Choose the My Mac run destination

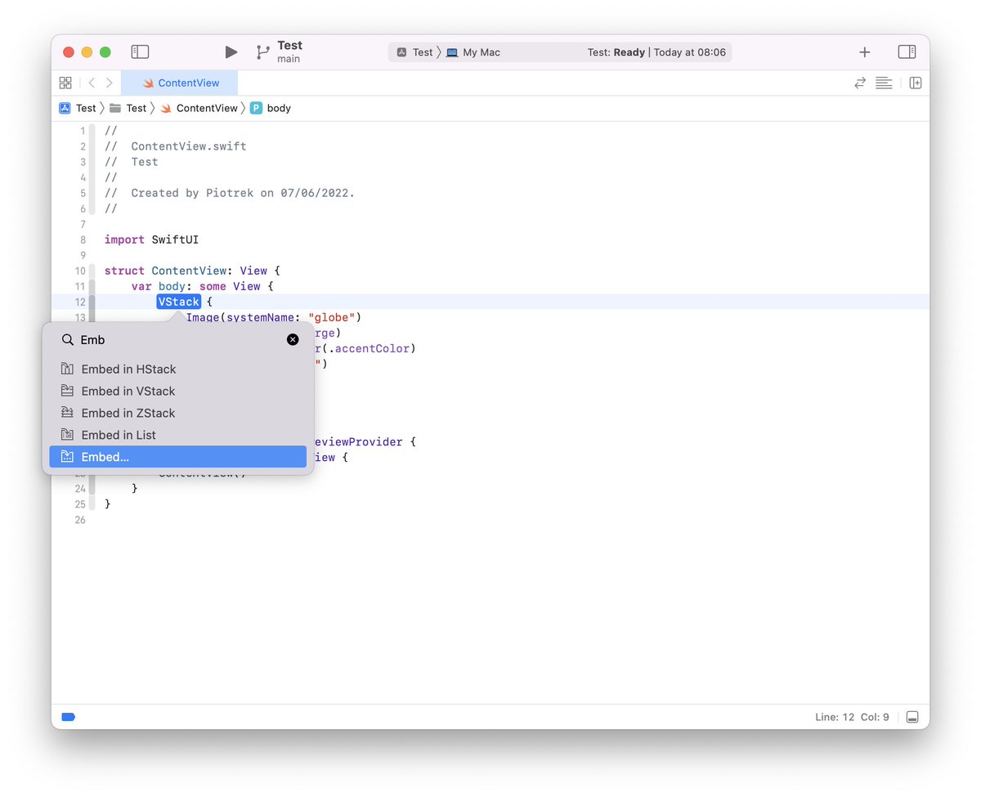coord(473,52)
